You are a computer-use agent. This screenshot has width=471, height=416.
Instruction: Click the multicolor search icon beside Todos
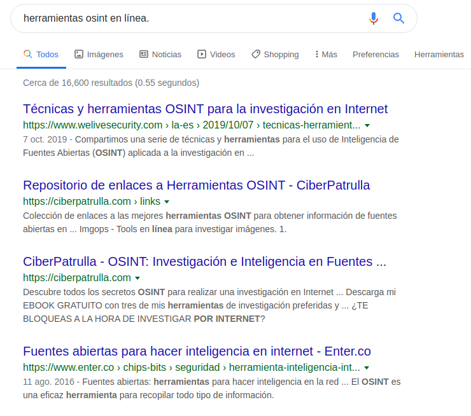coord(27,54)
